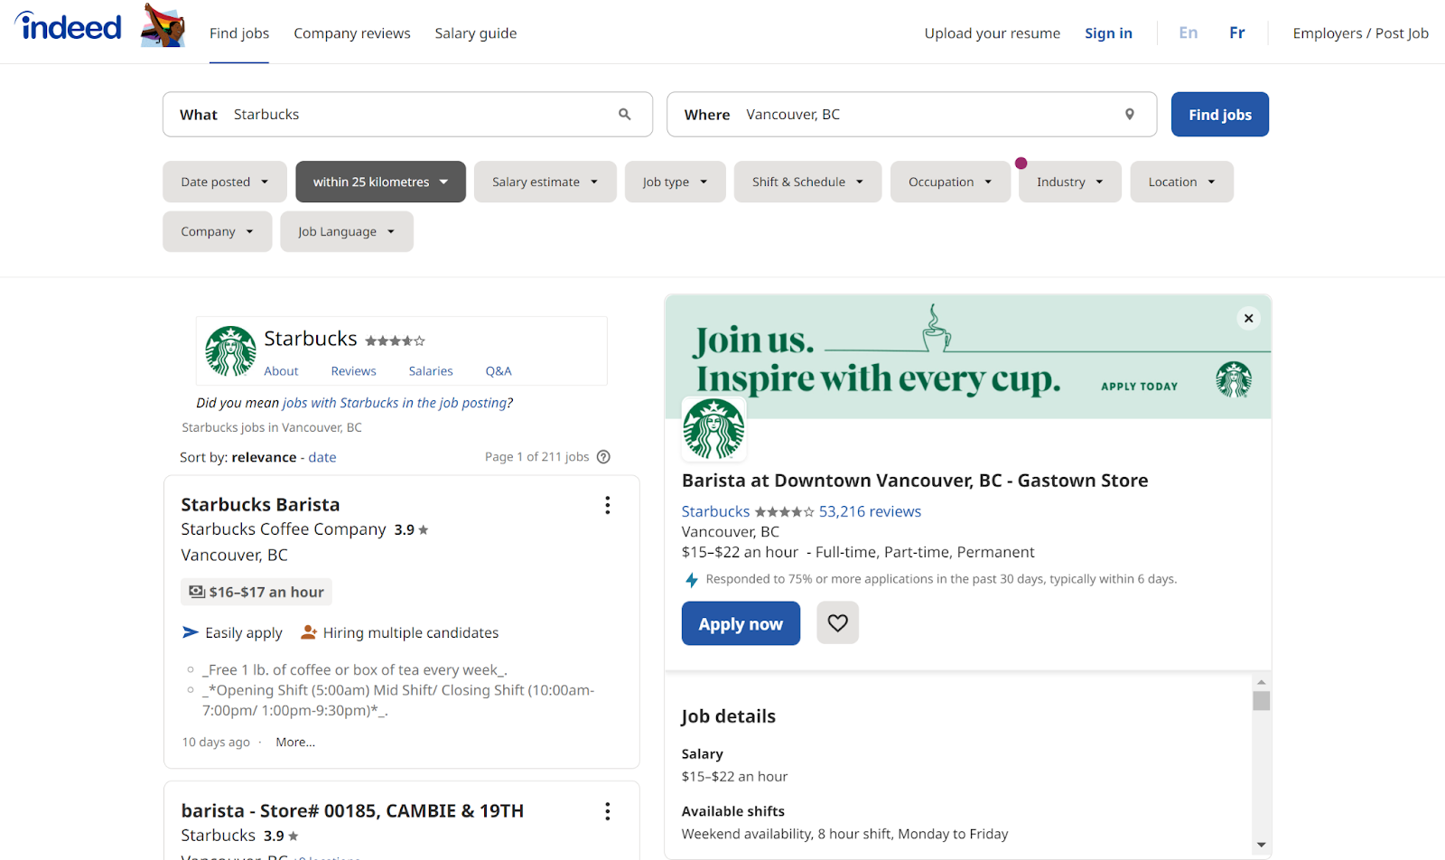The height and width of the screenshot is (860, 1445).
Task: Click the Starbucks Coffee Company 3.9 rating
Action: click(411, 530)
